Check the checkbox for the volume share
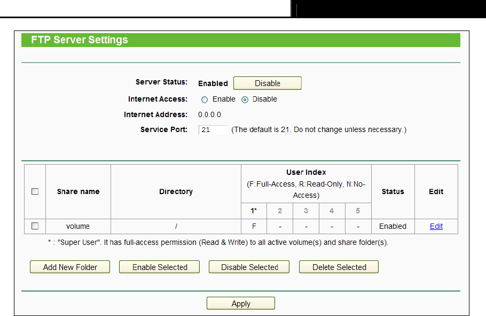Viewport: 486px width, 316px height. [35, 226]
